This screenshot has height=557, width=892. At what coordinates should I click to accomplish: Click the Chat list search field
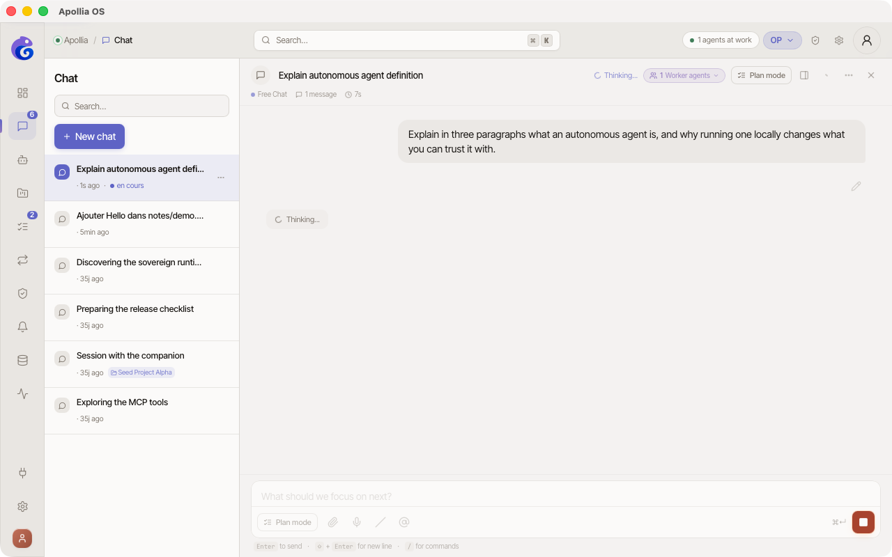coord(141,106)
